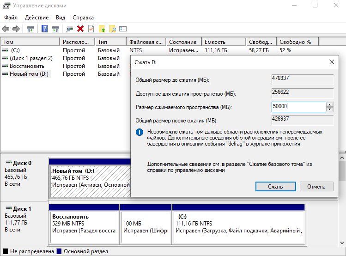Increase shrink size with the up spinner
Viewport: 346px width, 256px height.
tap(330, 105)
